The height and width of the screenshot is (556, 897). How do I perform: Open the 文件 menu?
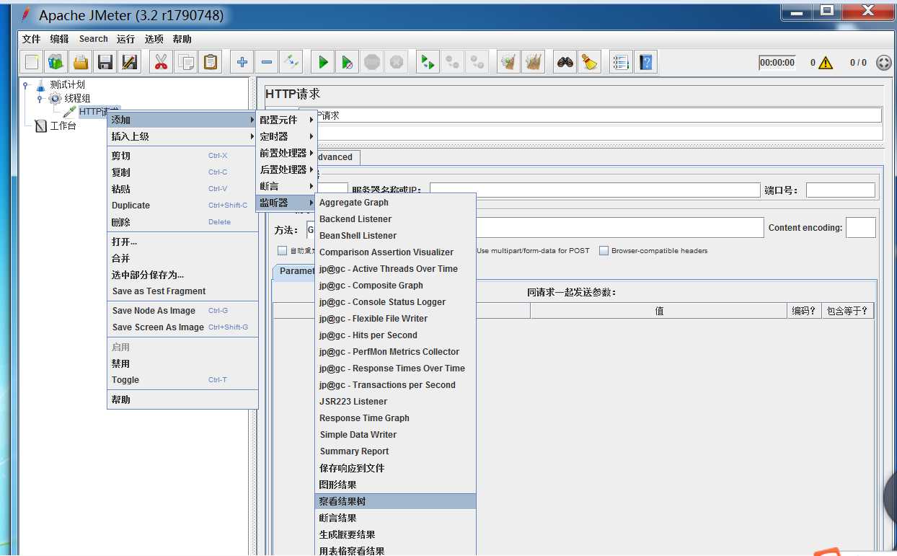(31, 39)
